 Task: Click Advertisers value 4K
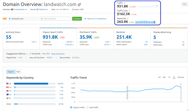(x=183, y=45)
